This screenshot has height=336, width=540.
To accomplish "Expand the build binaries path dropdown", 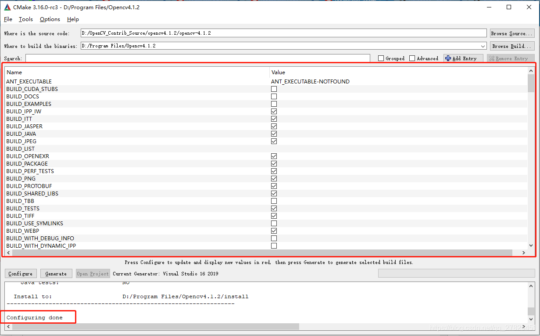I will [483, 46].
